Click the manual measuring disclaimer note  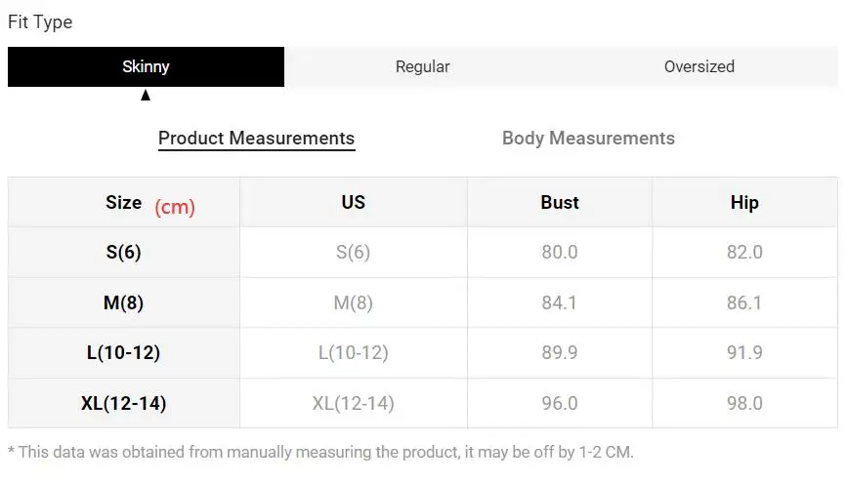(320, 452)
